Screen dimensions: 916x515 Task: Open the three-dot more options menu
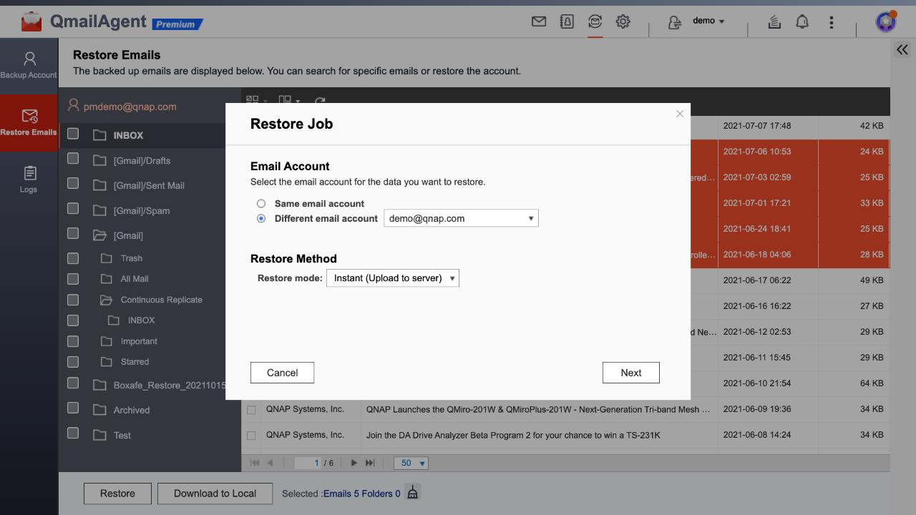(831, 22)
